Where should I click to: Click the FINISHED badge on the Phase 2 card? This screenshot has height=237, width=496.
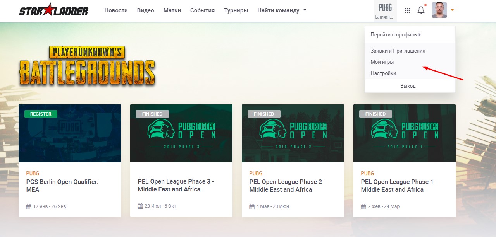point(264,114)
